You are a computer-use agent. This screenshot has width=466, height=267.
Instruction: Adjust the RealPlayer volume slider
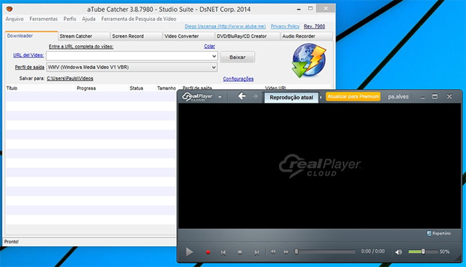423,252
